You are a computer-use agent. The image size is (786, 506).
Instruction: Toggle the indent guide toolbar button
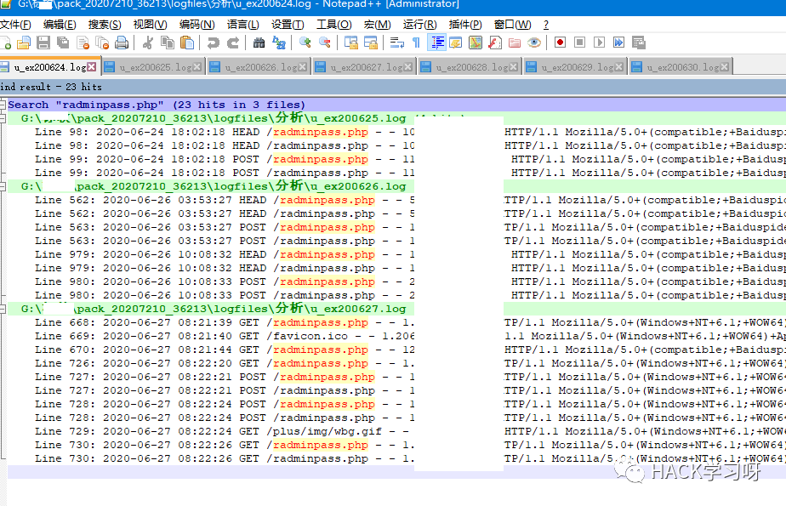436,43
